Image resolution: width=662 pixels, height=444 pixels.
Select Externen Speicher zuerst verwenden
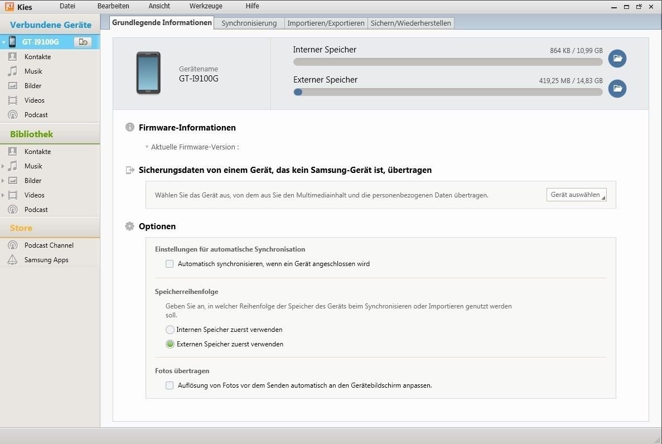tap(170, 344)
